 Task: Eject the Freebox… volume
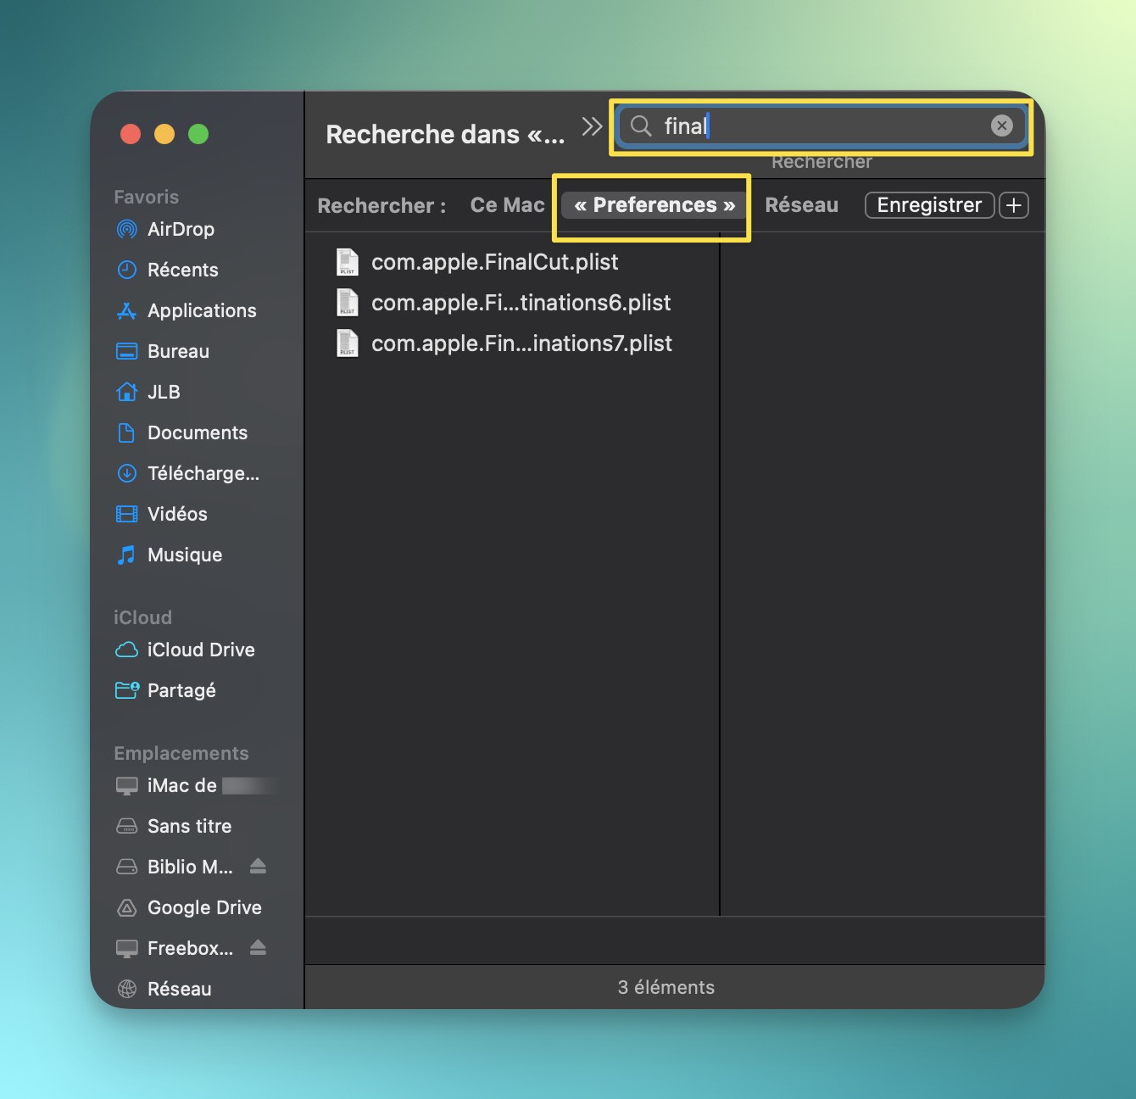coord(259,947)
